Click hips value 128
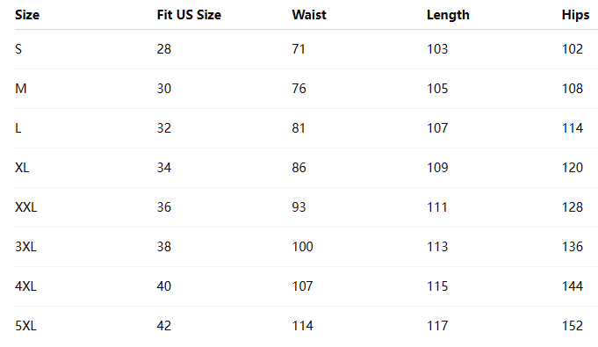The width and height of the screenshot is (598, 347). tap(572, 207)
